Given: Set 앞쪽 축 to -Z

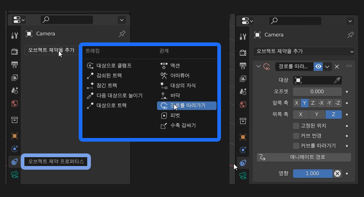Looking at the screenshot, I should [x=337, y=103].
